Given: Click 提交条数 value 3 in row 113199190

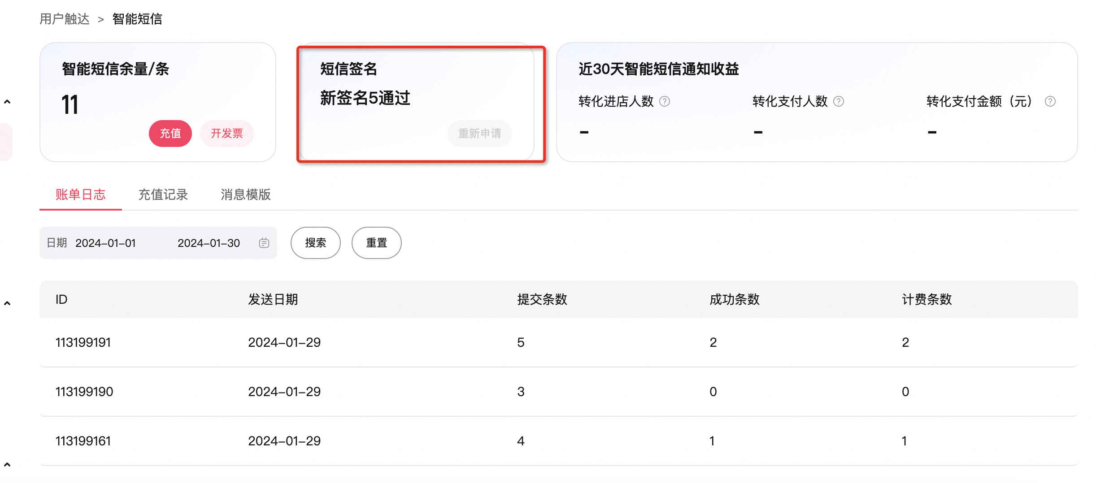Looking at the screenshot, I should pyautogui.click(x=521, y=392).
